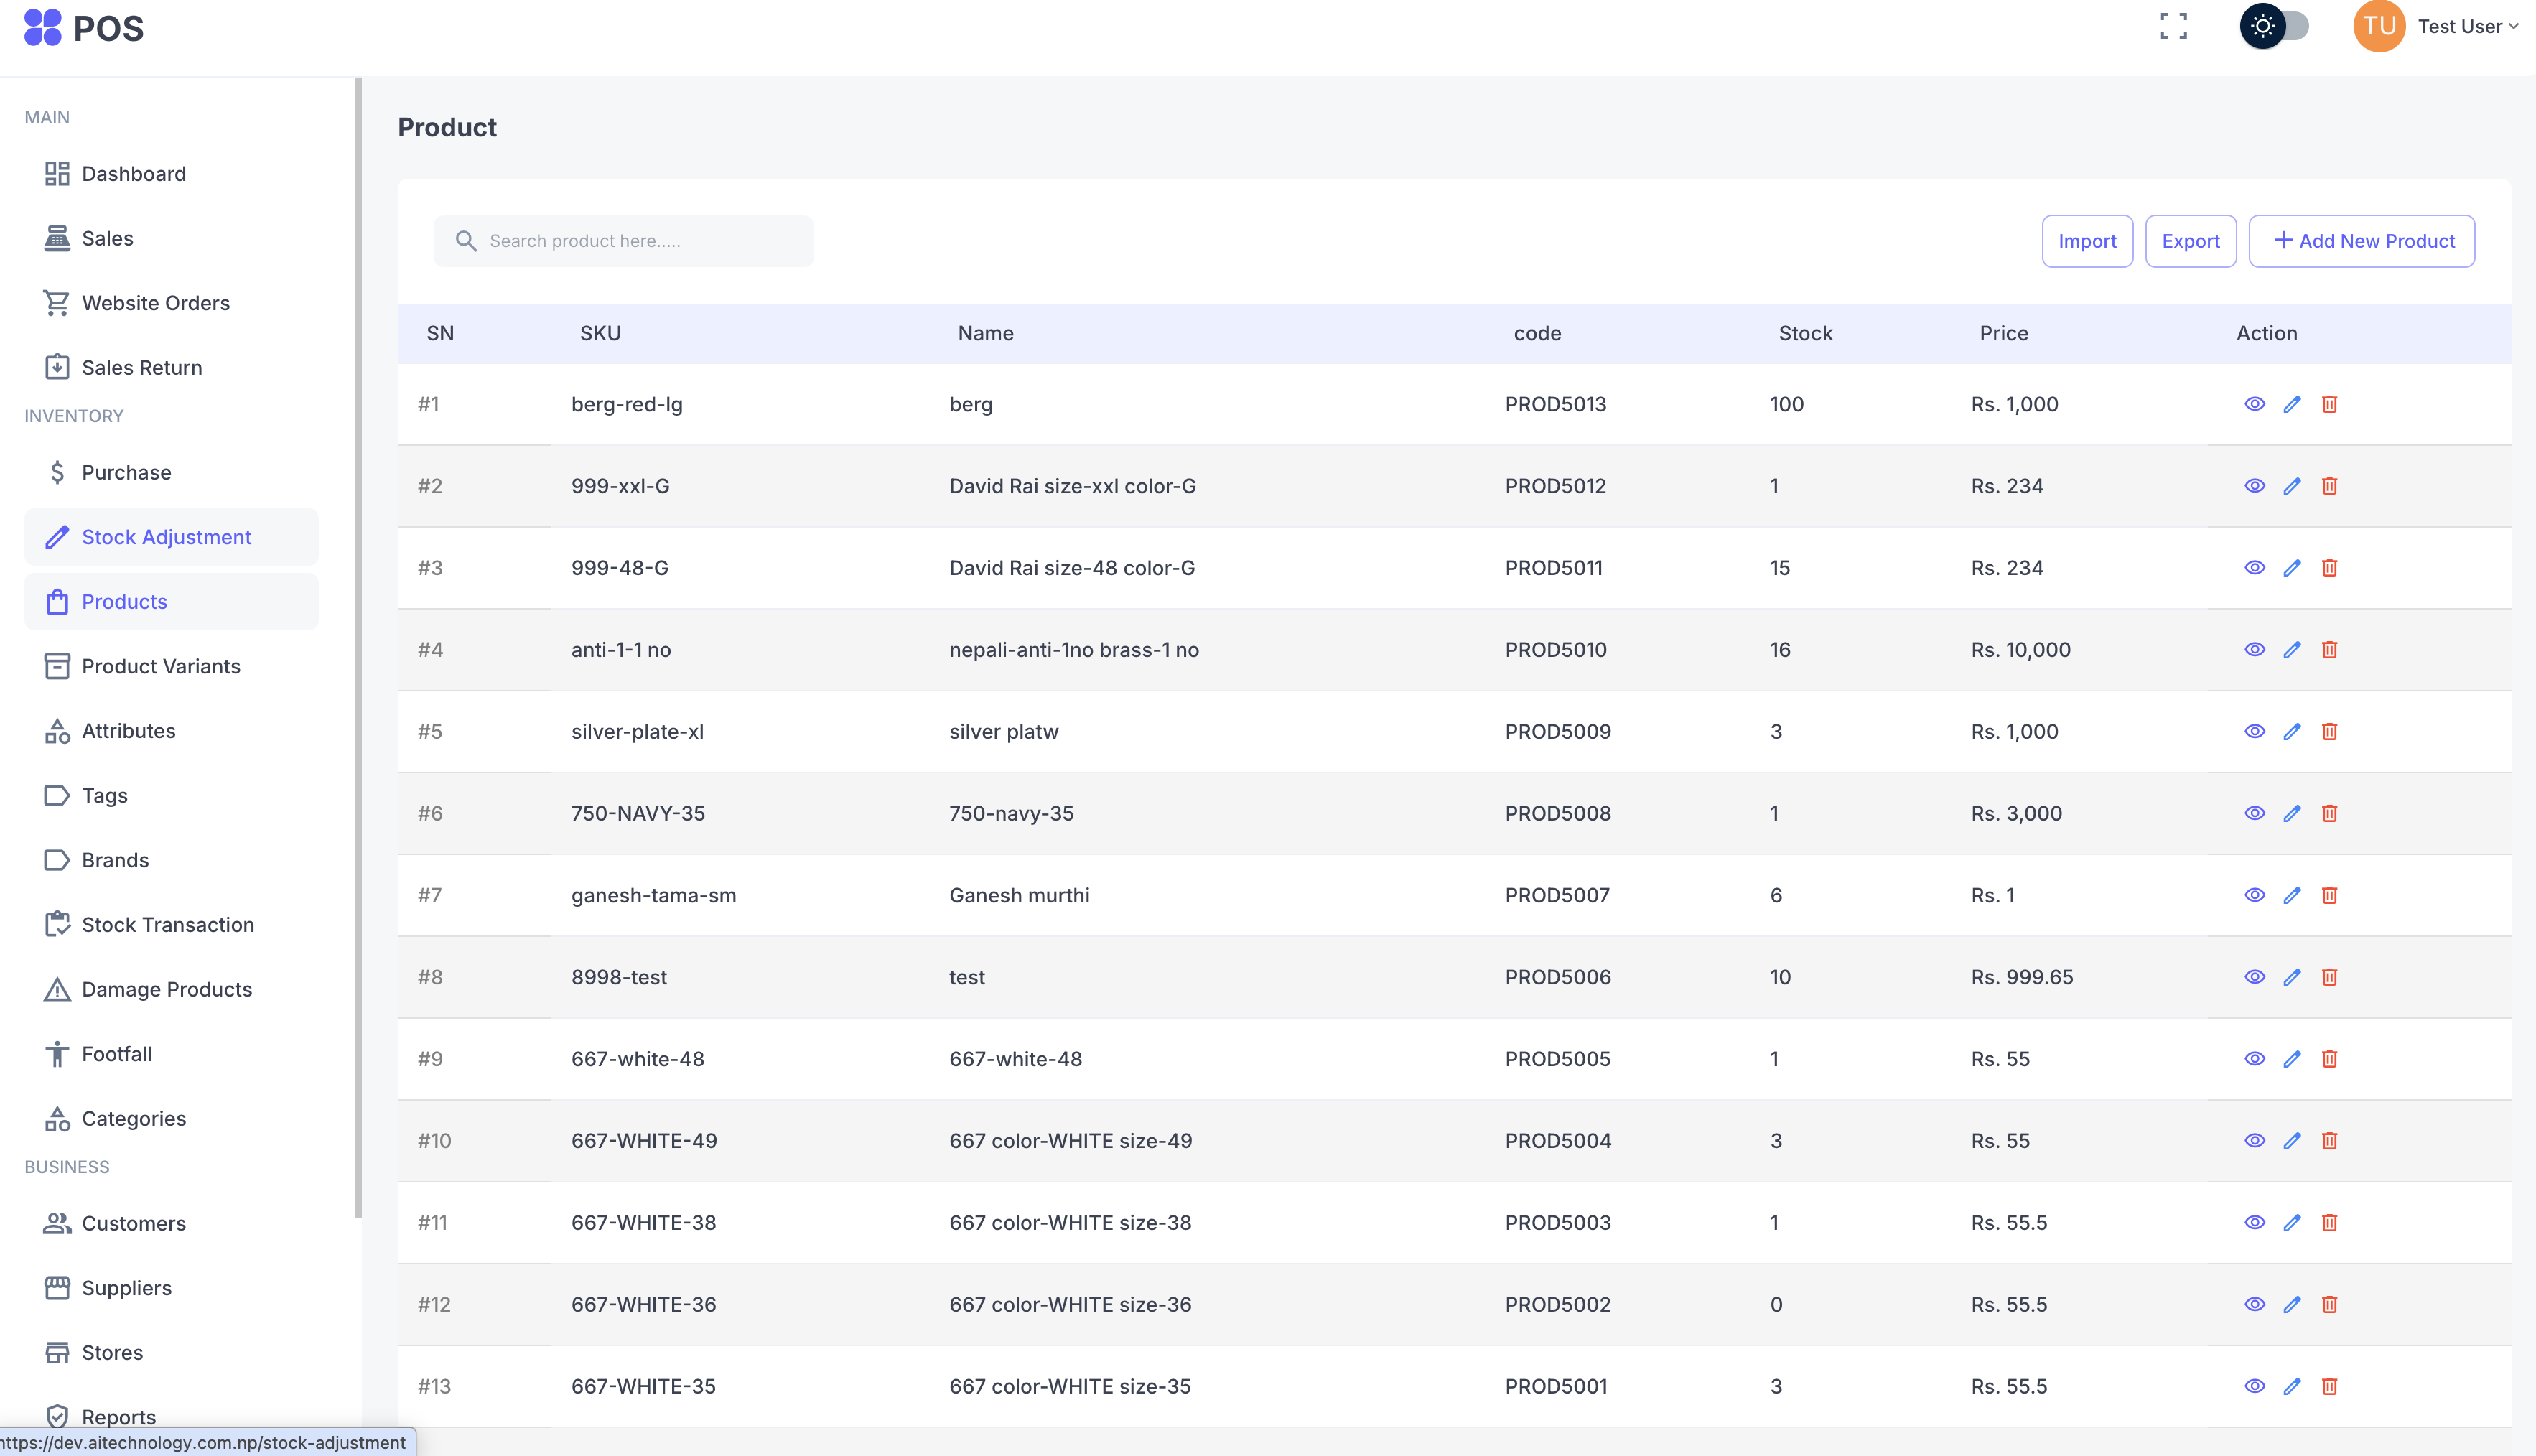Export the product list
Image resolution: width=2536 pixels, height=1456 pixels.
click(2190, 241)
